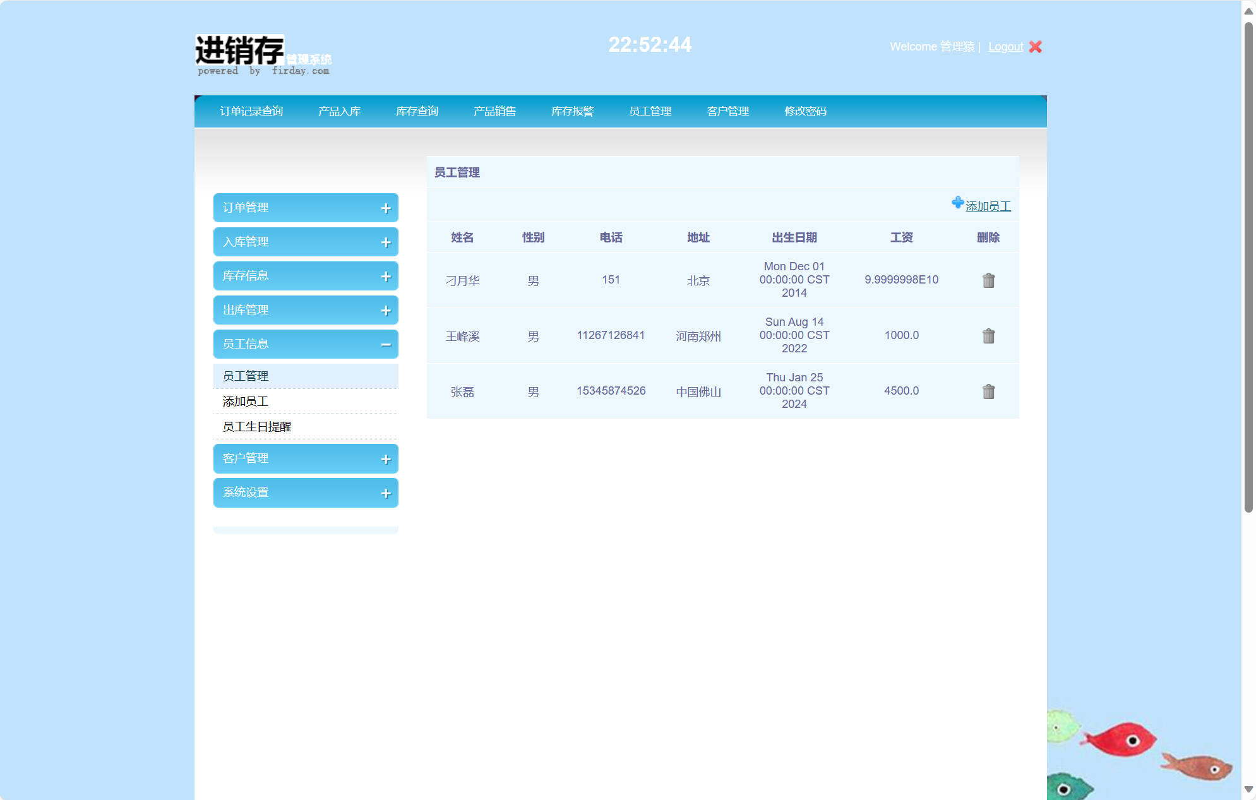Viewport: 1256px width, 800px height.
Task: Open the 客户管理 sidebar section
Action: (306, 458)
